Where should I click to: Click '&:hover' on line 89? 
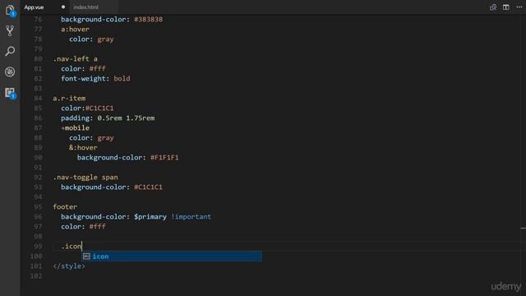click(83, 148)
